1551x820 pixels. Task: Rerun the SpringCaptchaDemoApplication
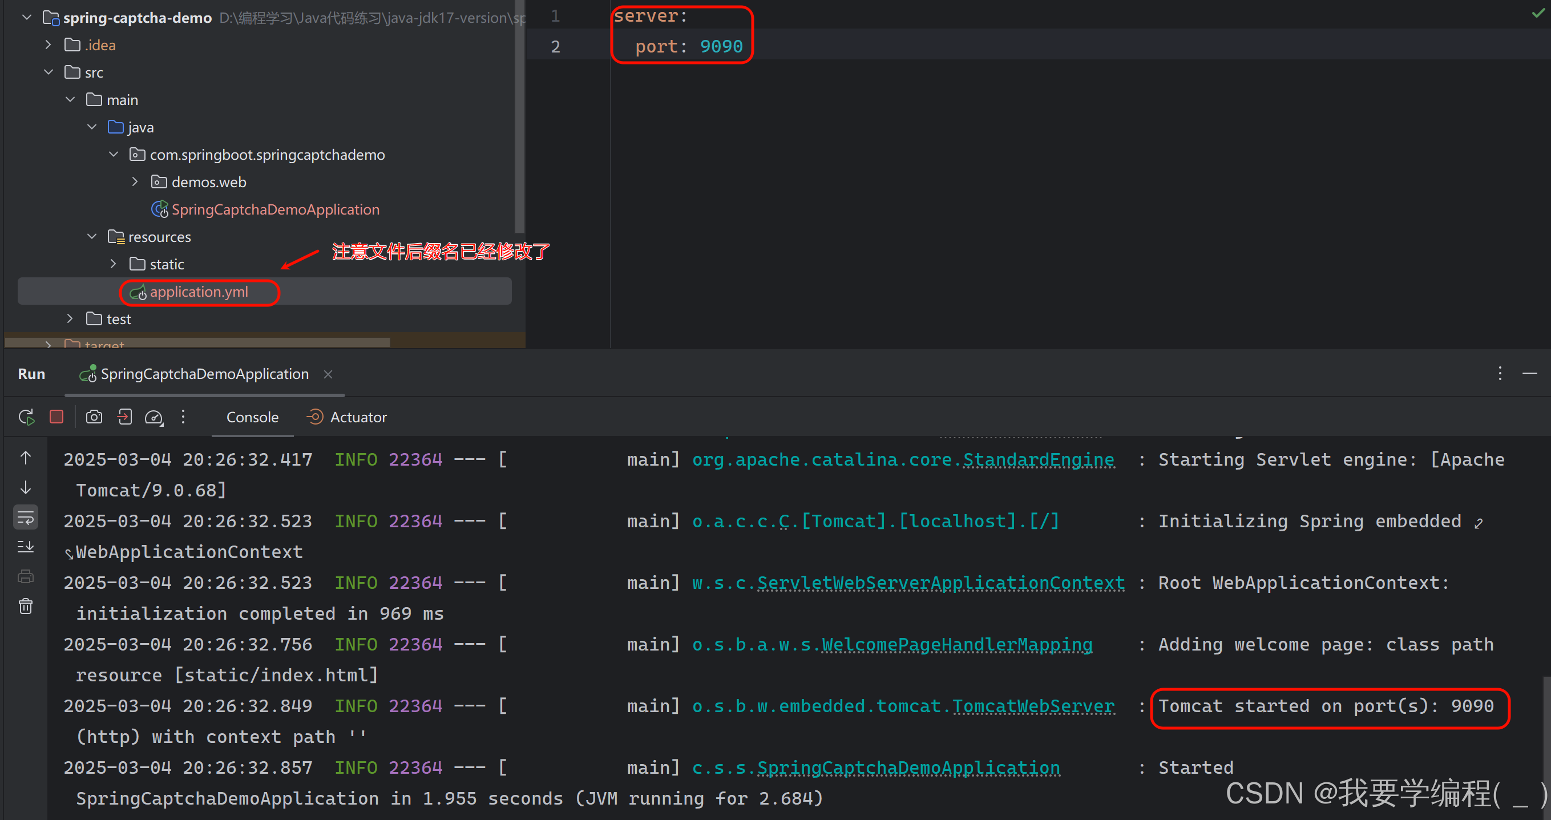(x=26, y=416)
